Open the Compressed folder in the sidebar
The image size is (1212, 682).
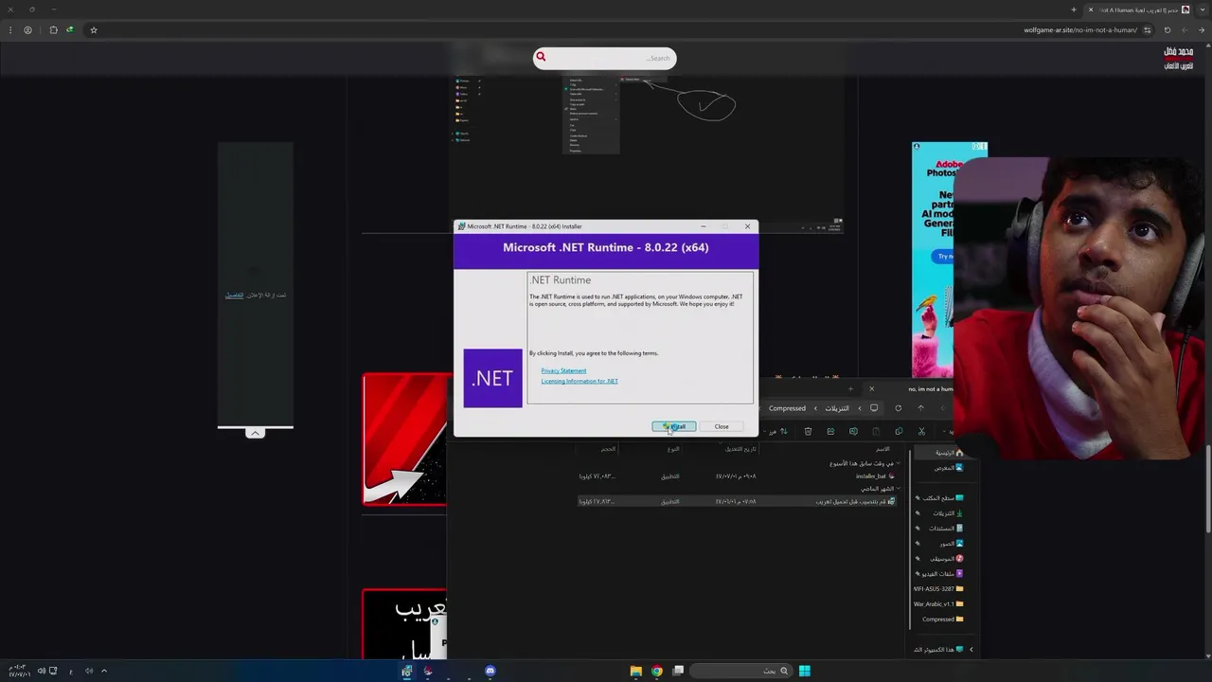[943, 619]
